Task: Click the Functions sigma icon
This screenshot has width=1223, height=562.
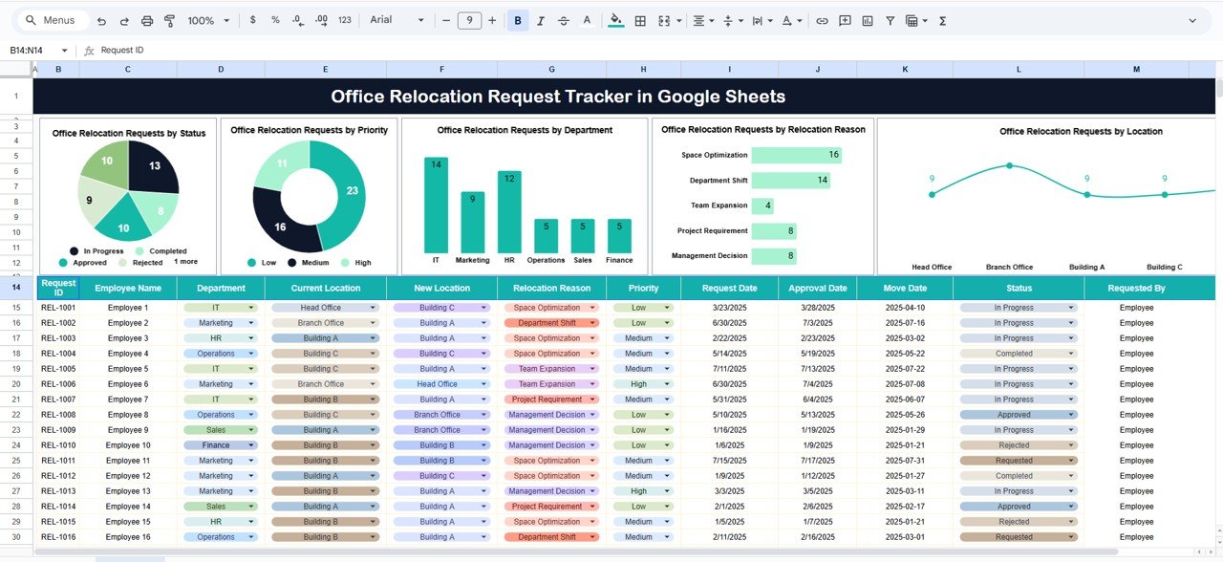Action: click(x=941, y=19)
